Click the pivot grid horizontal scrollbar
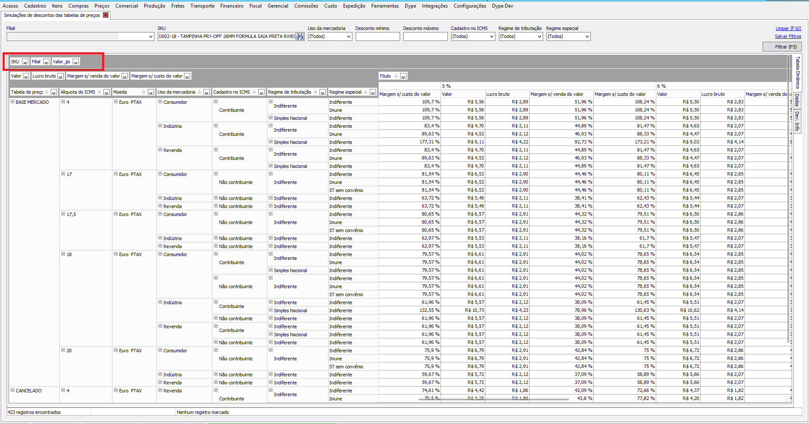Image resolution: width=809 pixels, height=424 pixels. click(493, 399)
